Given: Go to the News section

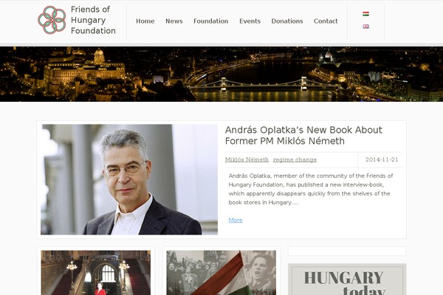Looking at the screenshot, I should click(x=174, y=21).
